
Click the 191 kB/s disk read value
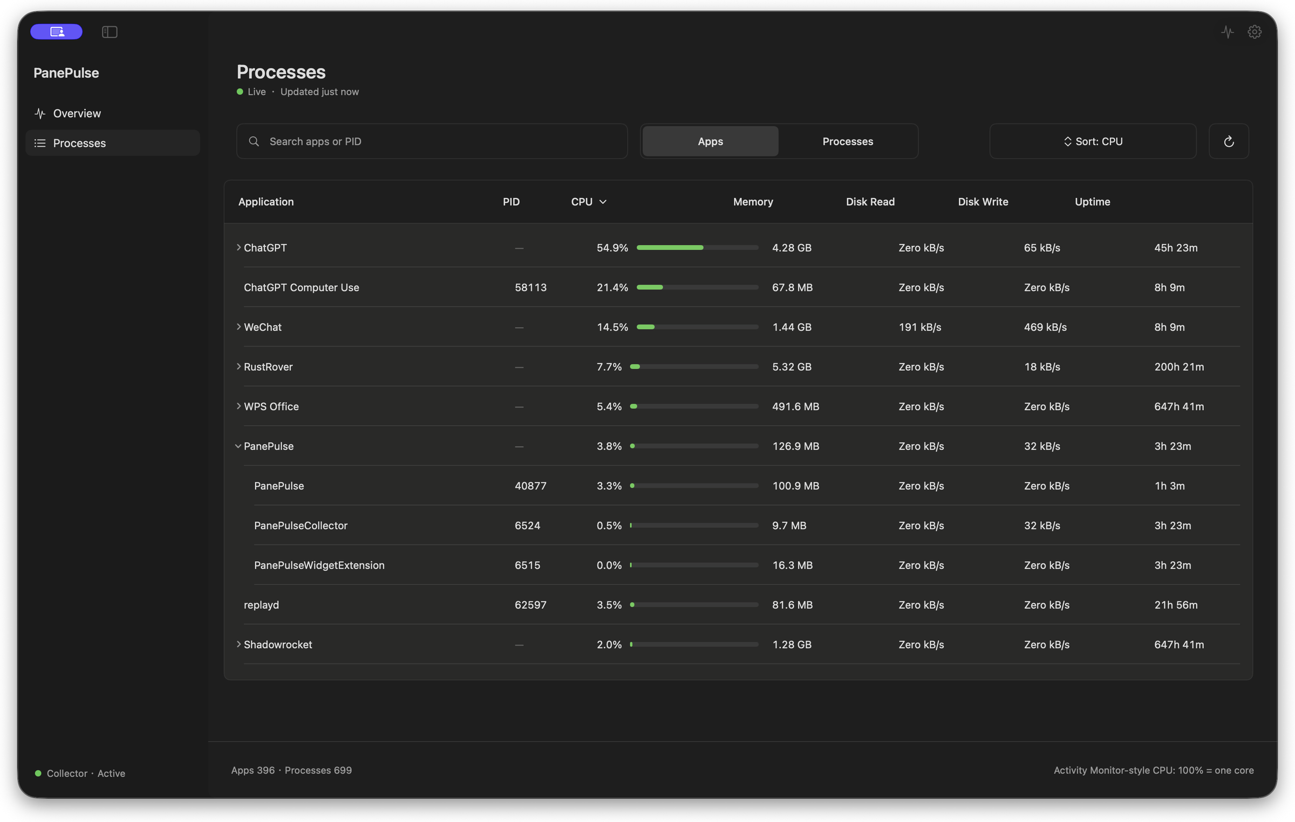(919, 327)
